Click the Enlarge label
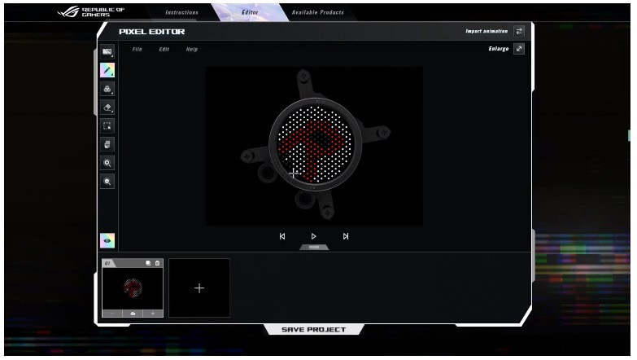The width and height of the screenshot is (637, 360). [x=499, y=49]
